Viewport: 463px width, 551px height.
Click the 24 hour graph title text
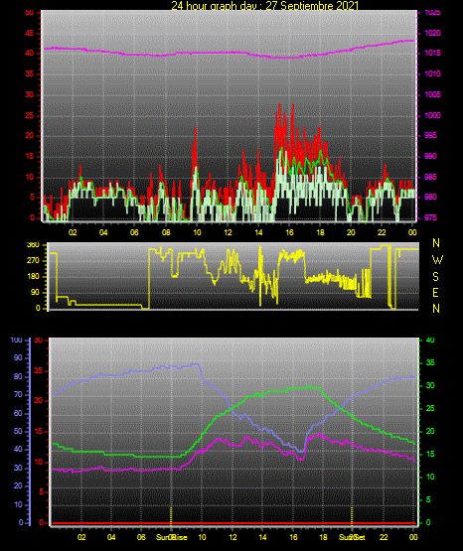pyautogui.click(x=264, y=6)
